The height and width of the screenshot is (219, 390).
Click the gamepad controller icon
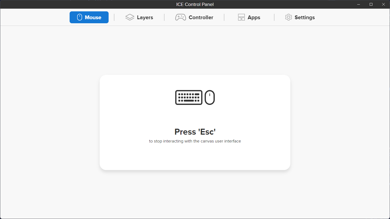pos(180,17)
